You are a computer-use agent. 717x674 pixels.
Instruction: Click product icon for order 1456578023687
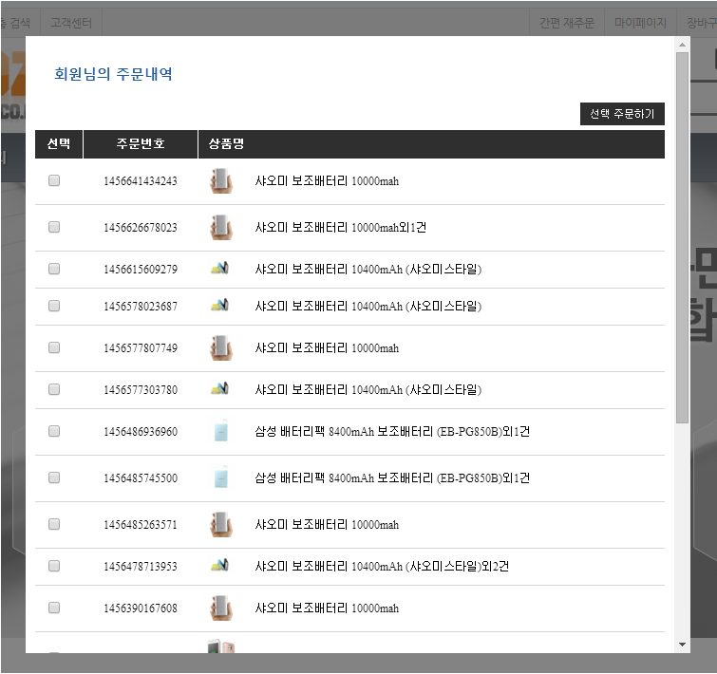219,307
